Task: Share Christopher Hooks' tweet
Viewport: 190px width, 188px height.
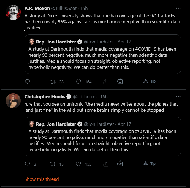Action: [x=106, y=164]
